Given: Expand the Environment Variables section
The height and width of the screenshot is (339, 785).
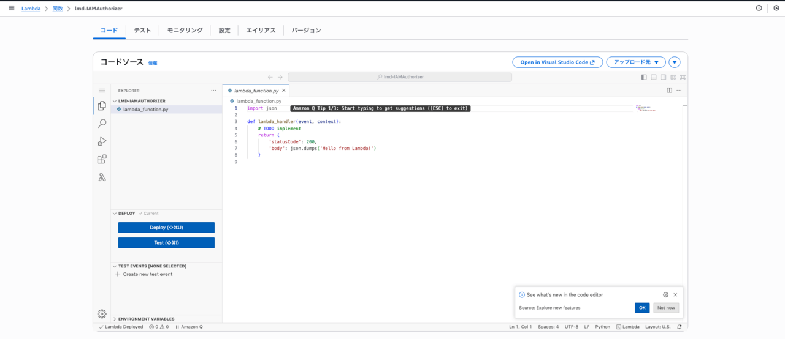Looking at the screenshot, I should coord(146,319).
